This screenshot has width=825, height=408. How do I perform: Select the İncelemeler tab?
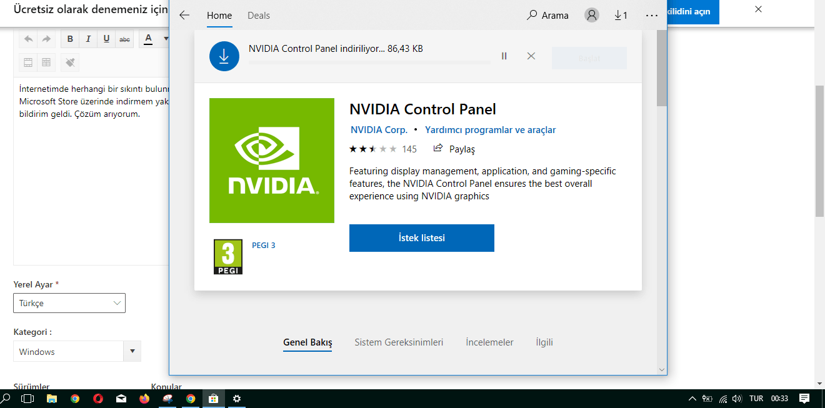pos(489,342)
